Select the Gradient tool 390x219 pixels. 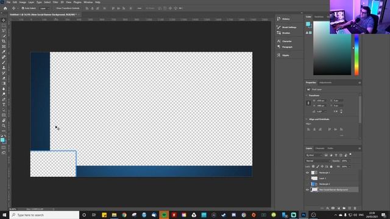tap(4, 83)
